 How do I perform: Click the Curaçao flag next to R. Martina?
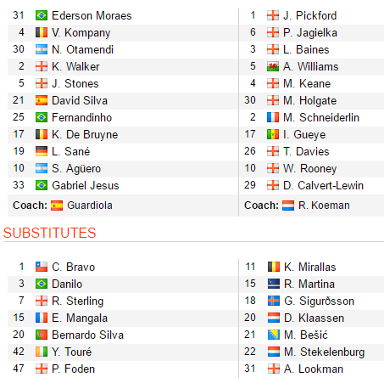tap(274, 284)
